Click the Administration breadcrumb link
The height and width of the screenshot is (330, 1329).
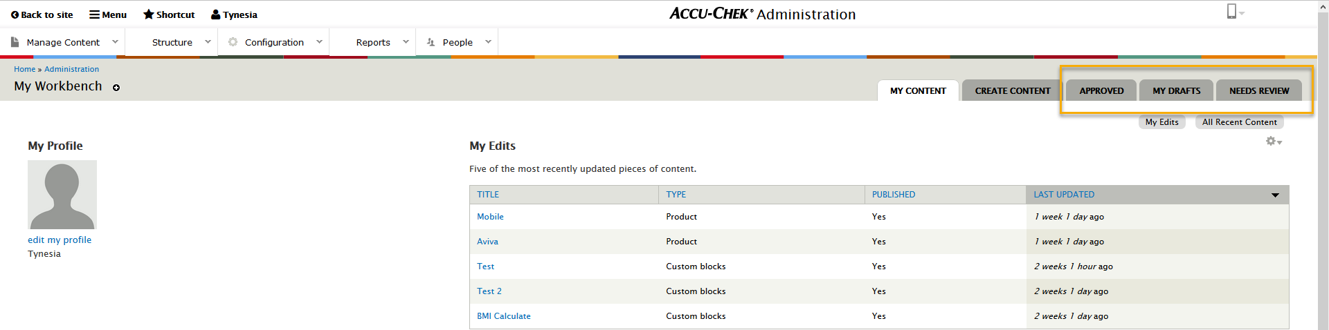(x=71, y=69)
